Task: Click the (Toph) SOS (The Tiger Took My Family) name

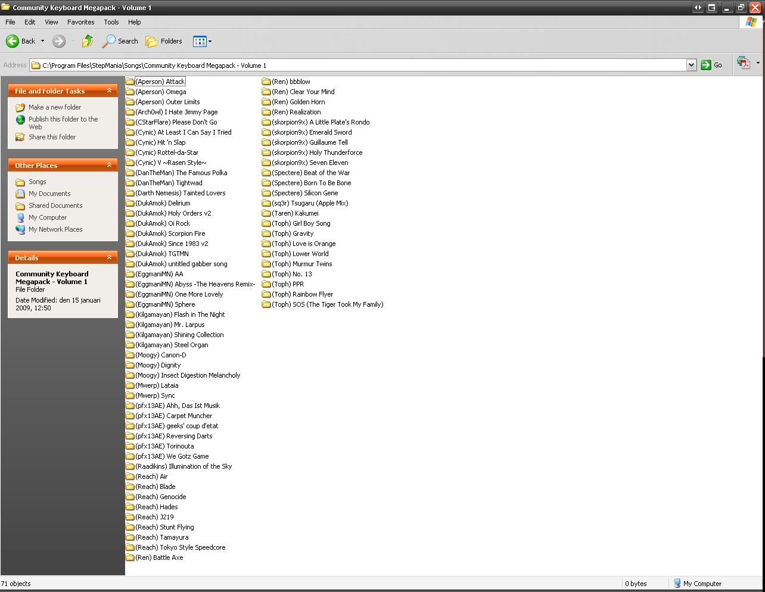Action: [x=328, y=304]
